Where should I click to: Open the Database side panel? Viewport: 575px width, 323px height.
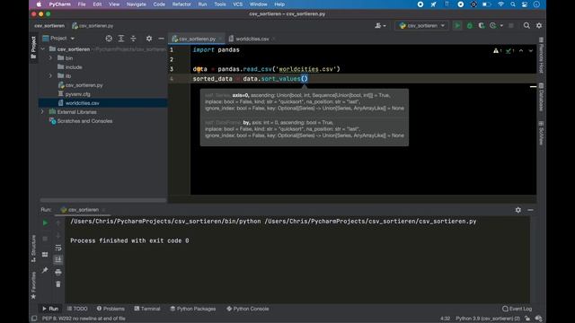541,97
